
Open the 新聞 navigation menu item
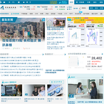point(42,14)
